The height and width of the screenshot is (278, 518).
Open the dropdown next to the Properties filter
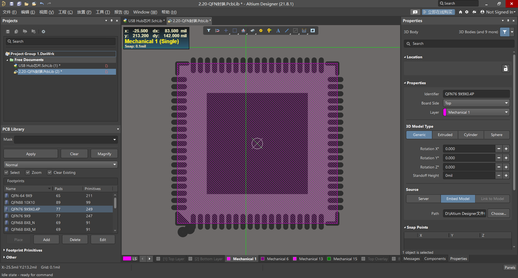pos(512,32)
